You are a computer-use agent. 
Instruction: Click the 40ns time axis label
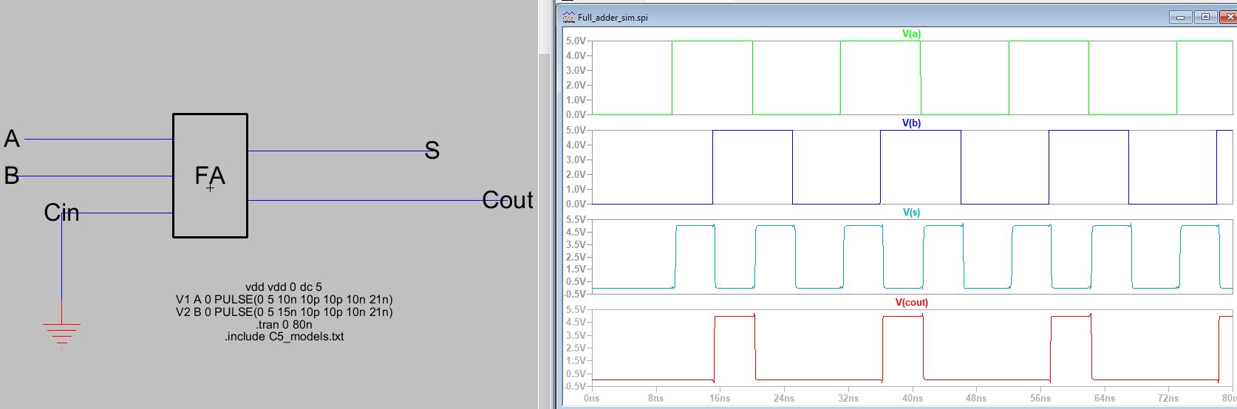pos(912,398)
